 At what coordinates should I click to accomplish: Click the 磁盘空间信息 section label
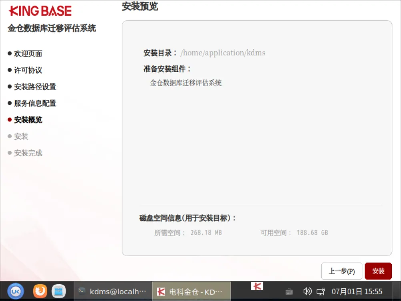(187, 218)
